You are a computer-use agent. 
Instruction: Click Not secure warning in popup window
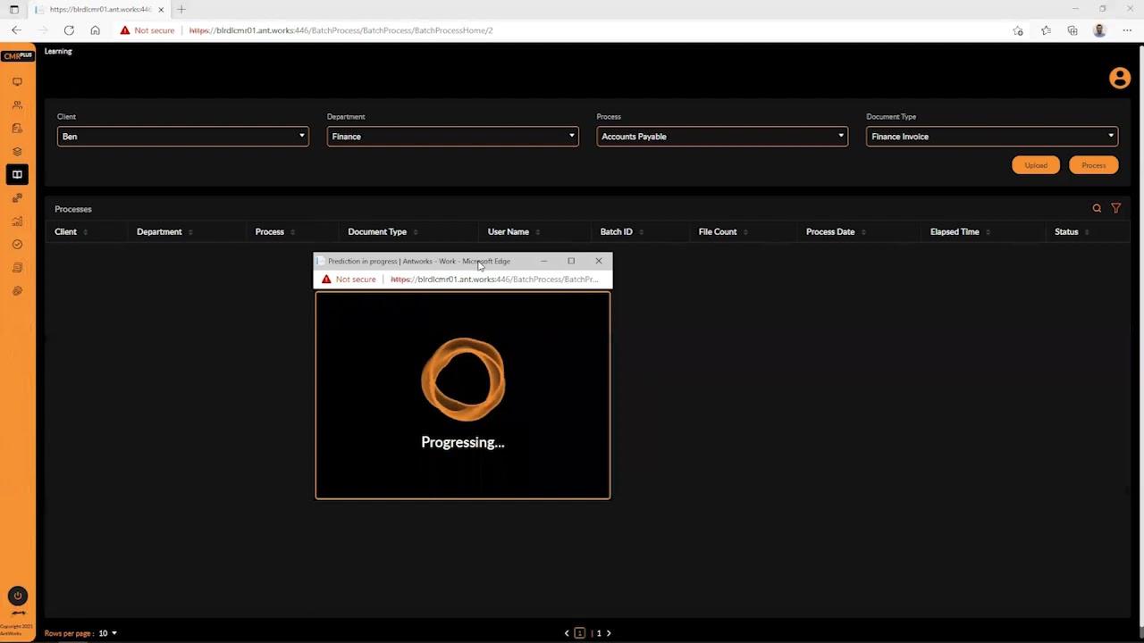click(349, 280)
